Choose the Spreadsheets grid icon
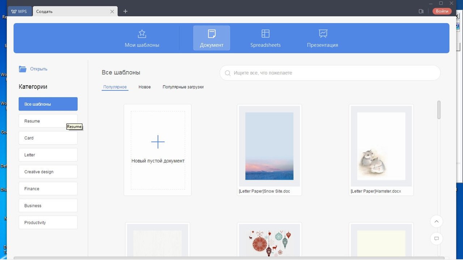This screenshot has width=463, height=260. [266, 34]
